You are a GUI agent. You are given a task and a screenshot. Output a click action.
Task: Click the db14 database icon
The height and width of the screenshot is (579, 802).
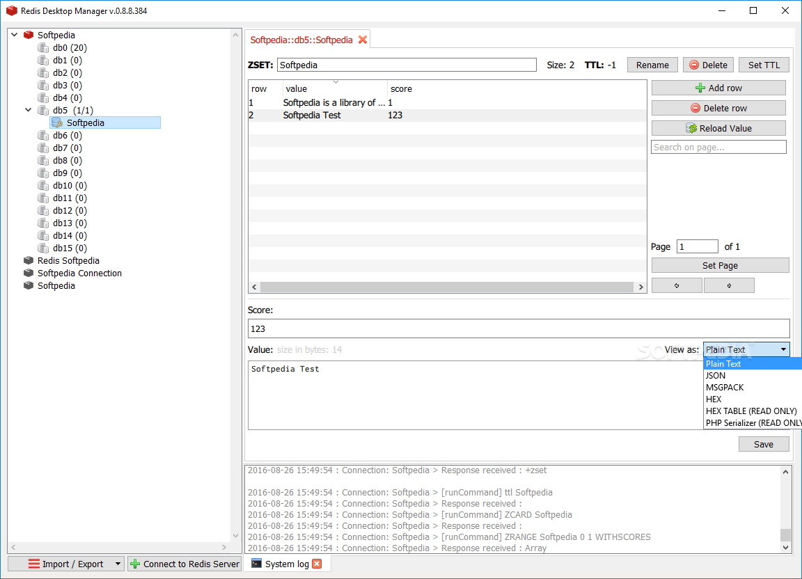43,235
